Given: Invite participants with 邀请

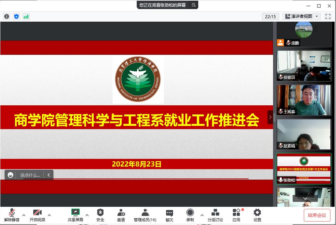Looking at the screenshot, I should click(x=121, y=215).
